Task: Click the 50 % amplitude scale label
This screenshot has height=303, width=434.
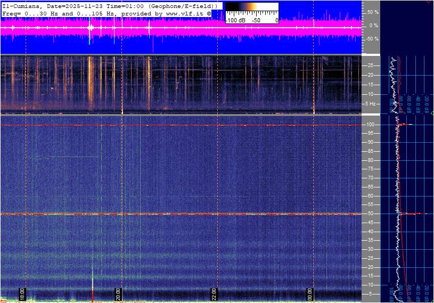Action: click(373, 12)
